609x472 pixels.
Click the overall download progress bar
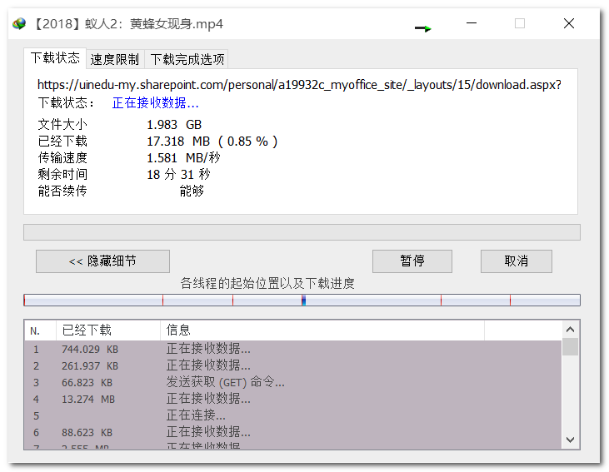click(x=302, y=232)
